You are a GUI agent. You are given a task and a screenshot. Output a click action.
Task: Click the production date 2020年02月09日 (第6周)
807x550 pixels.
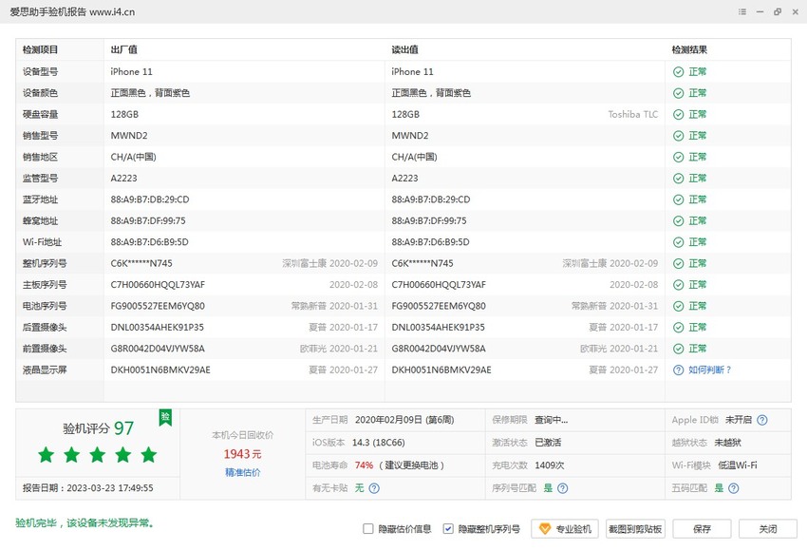click(404, 420)
